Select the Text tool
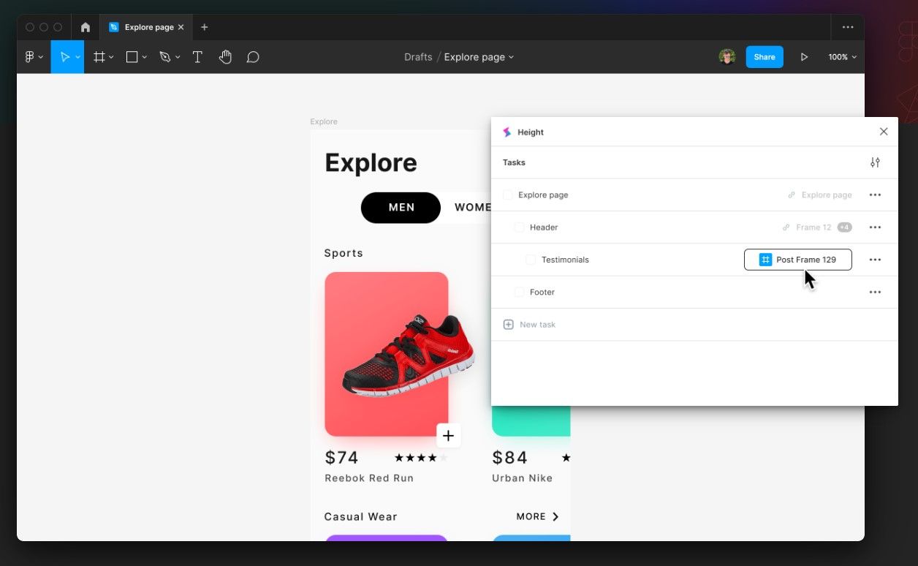This screenshot has height=566, width=918. coord(197,56)
